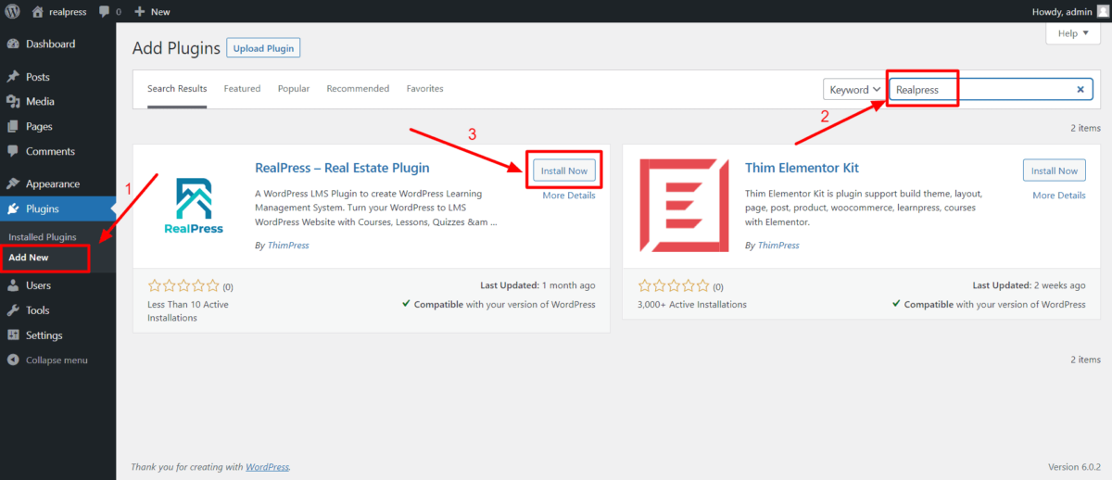This screenshot has width=1112, height=480.
Task: Open the WordPress footer link
Action: [x=267, y=467]
